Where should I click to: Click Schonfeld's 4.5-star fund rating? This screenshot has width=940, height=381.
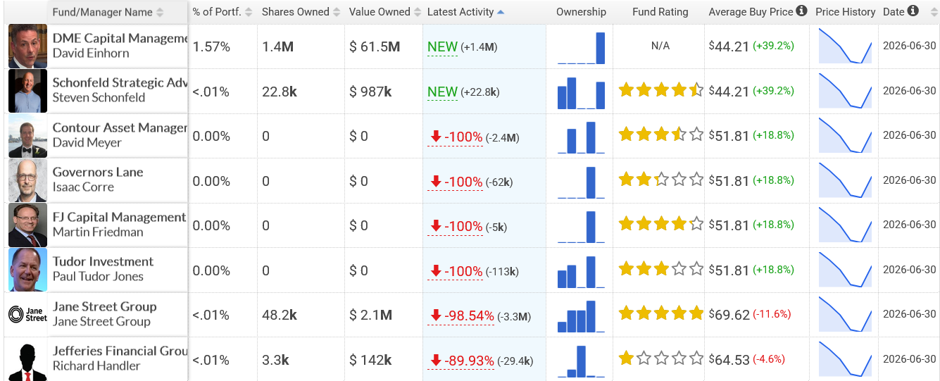click(660, 90)
